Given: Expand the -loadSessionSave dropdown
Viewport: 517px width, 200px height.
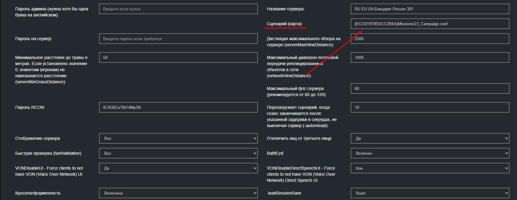Looking at the screenshot, I should [429, 193].
